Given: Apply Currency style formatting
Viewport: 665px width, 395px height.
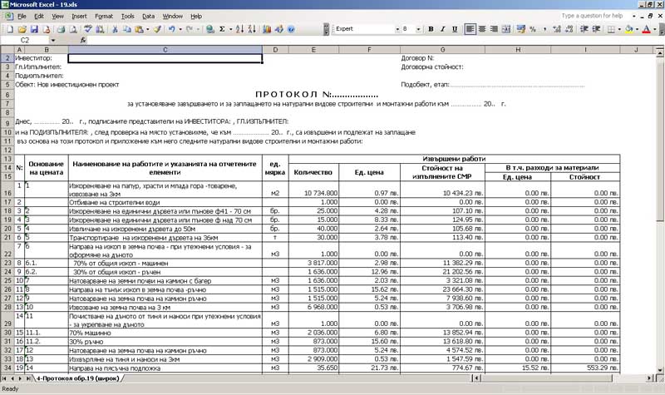Looking at the screenshot, I should [521, 29].
